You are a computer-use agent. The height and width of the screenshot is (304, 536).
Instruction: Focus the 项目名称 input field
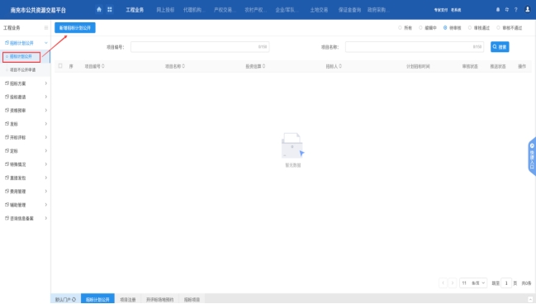[x=415, y=47]
